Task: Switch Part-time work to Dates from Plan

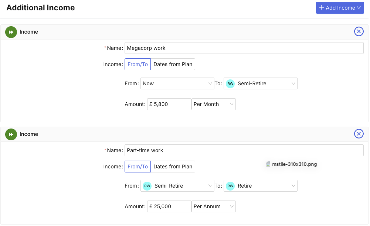Action: click(173, 167)
